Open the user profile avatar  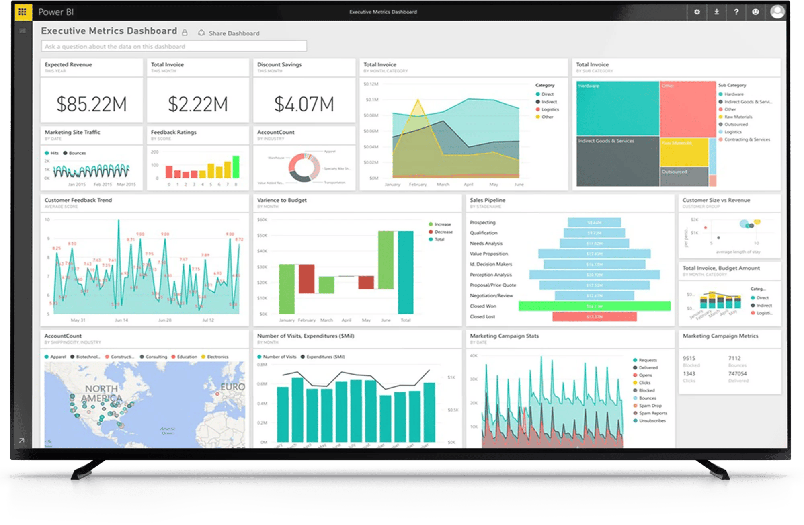(x=777, y=12)
